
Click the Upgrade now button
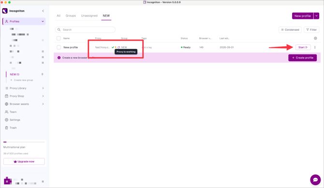(x=24, y=161)
